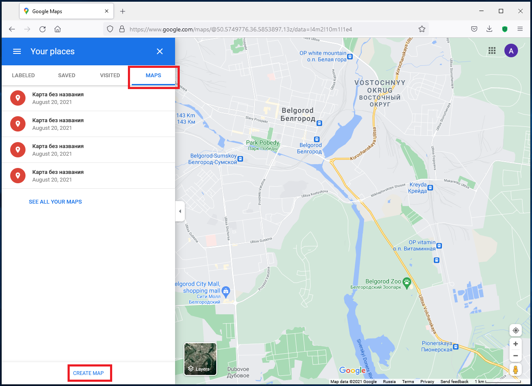Bookmark this page with the star
Screen dimensions: 532x386
422,29
